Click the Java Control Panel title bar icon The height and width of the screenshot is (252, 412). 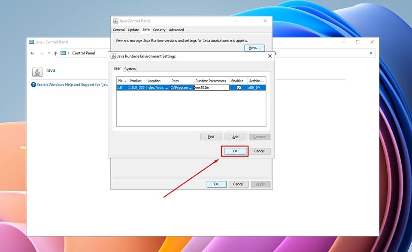[x=115, y=21]
